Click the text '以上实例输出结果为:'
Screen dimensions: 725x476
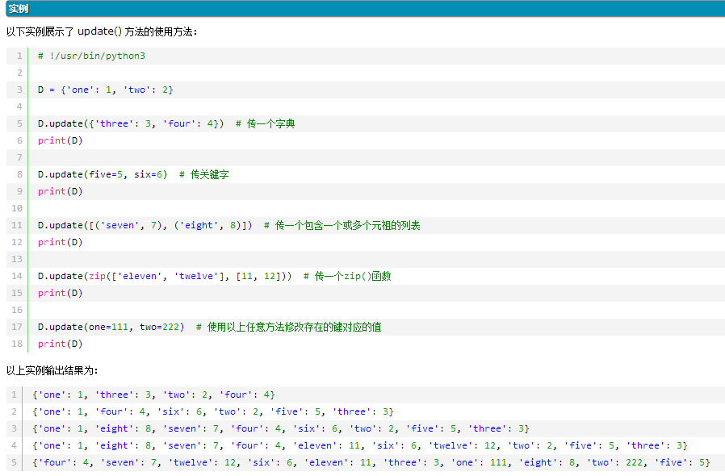(x=52, y=370)
